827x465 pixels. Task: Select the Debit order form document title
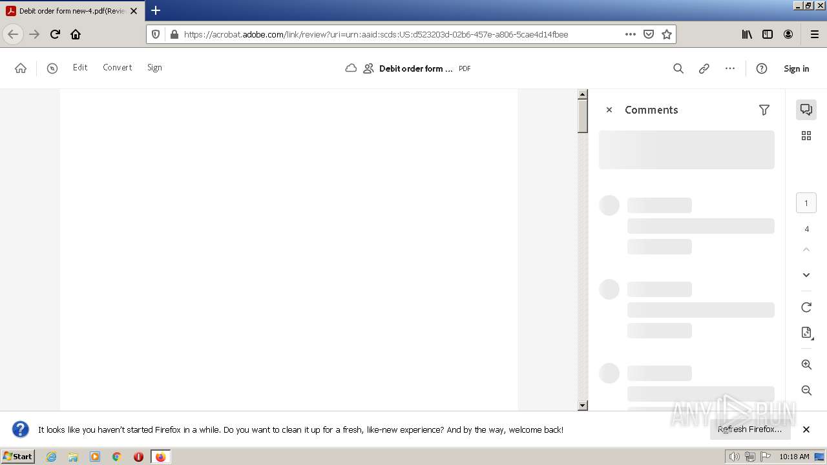[x=415, y=68]
